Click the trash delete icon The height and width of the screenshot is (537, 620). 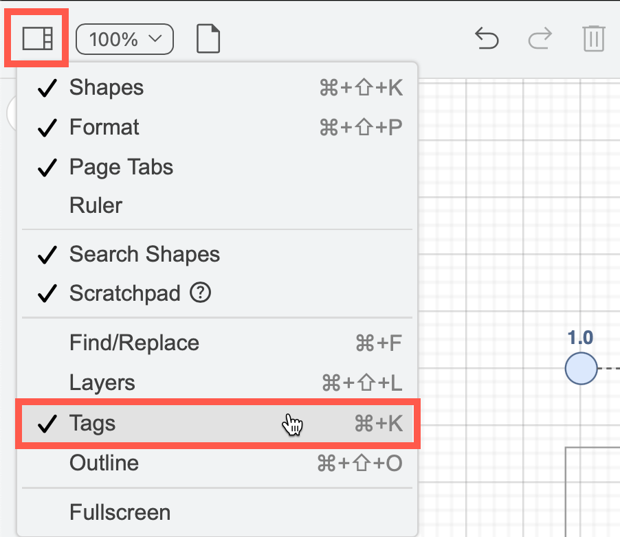point(594,39)
